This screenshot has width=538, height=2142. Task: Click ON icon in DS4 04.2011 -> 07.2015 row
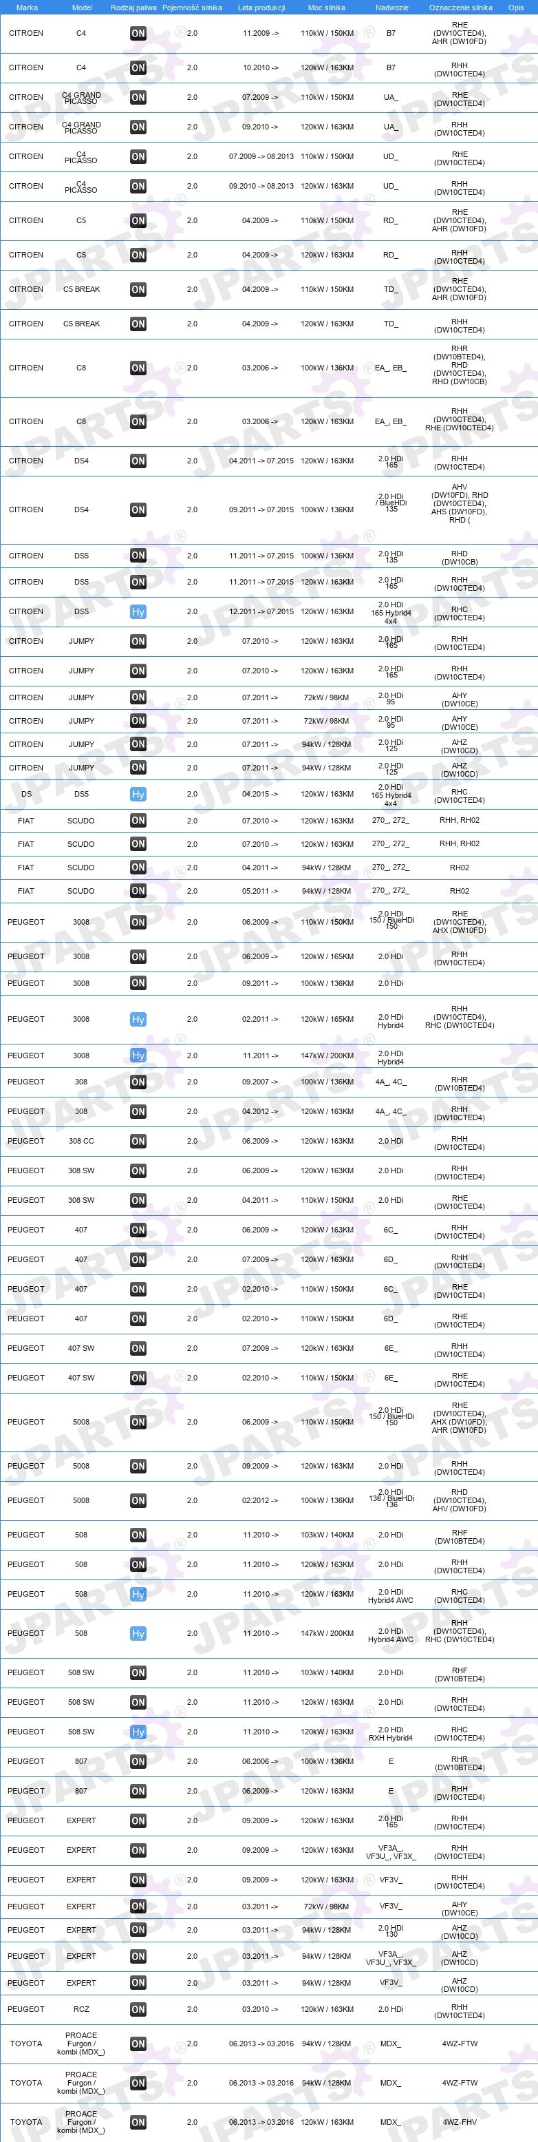pos(138,461)
